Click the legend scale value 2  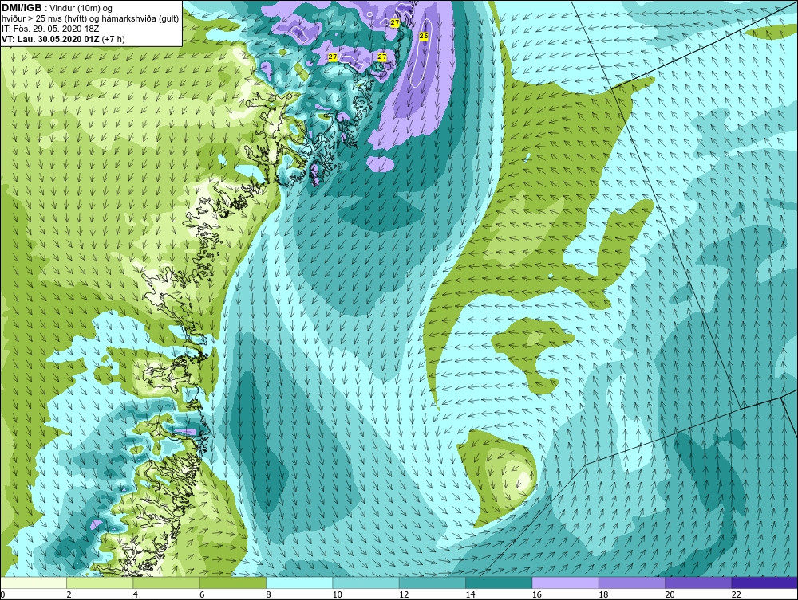point(69,594)
